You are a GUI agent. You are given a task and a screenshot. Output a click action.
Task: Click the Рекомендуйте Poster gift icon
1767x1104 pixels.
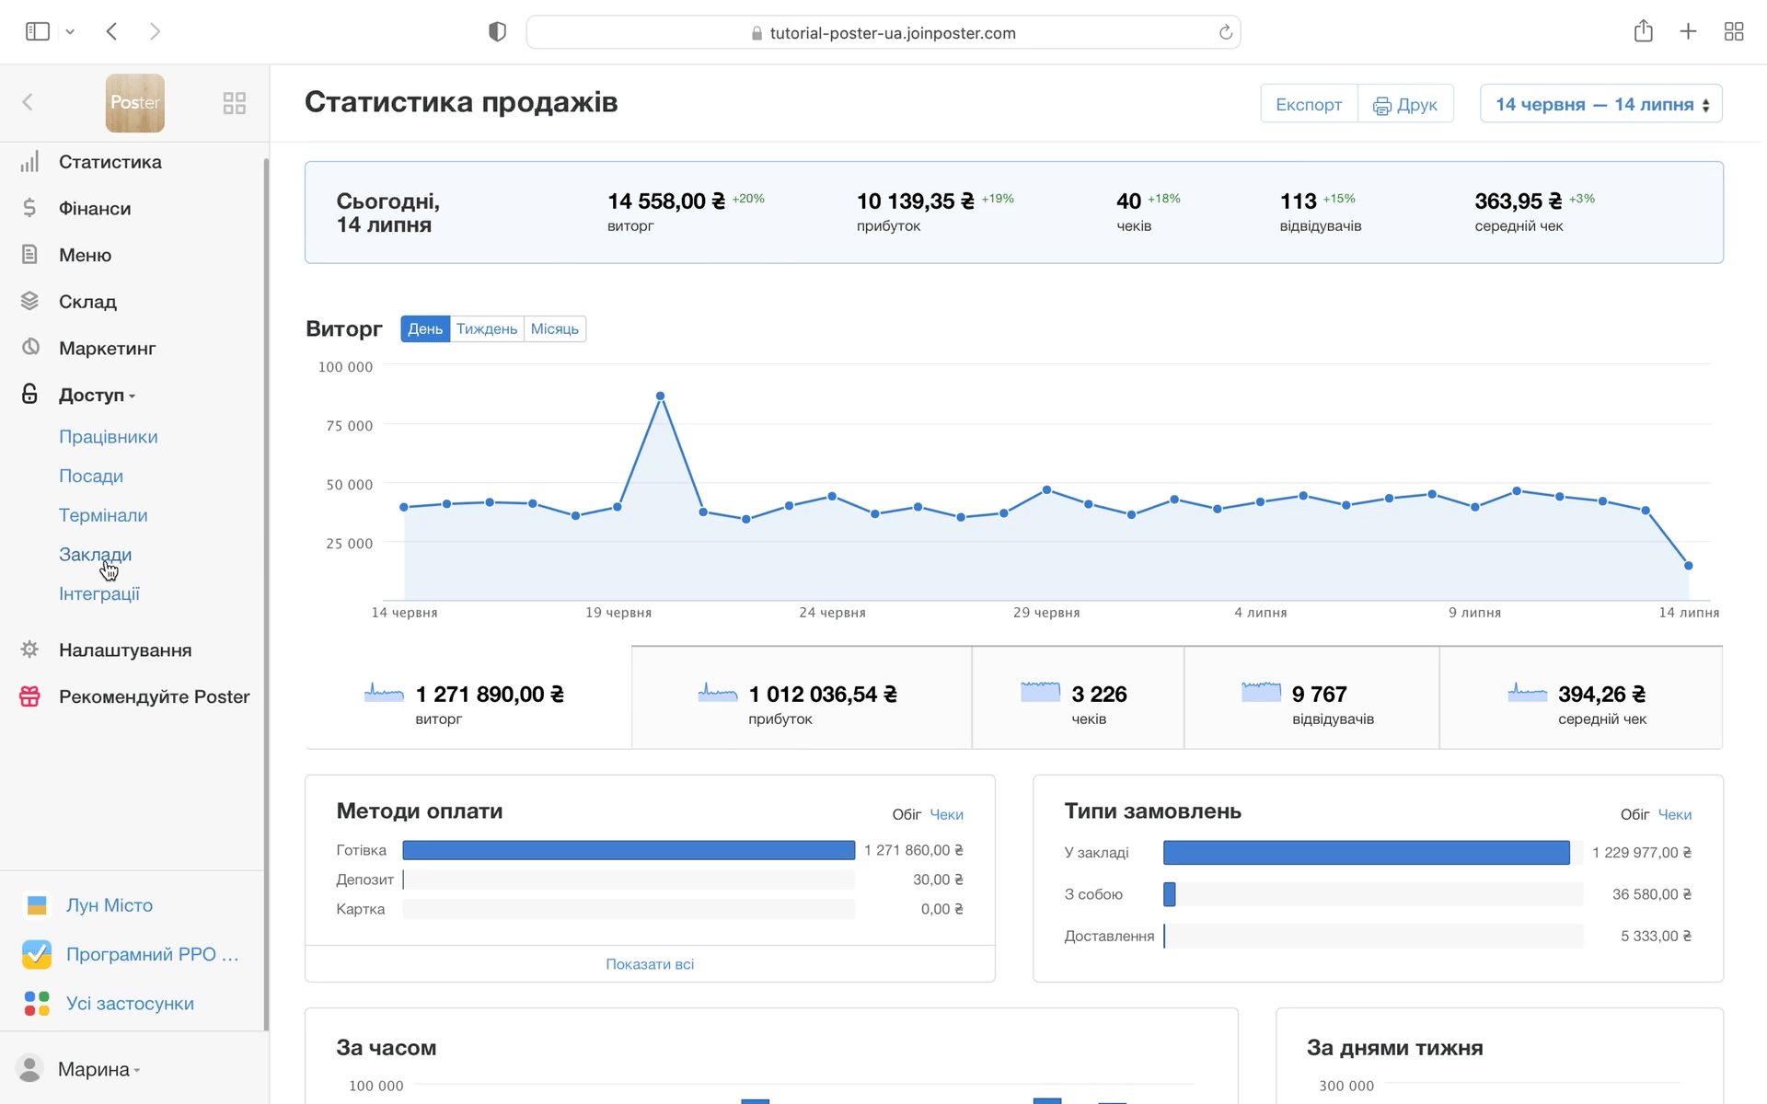click(29, 696)
